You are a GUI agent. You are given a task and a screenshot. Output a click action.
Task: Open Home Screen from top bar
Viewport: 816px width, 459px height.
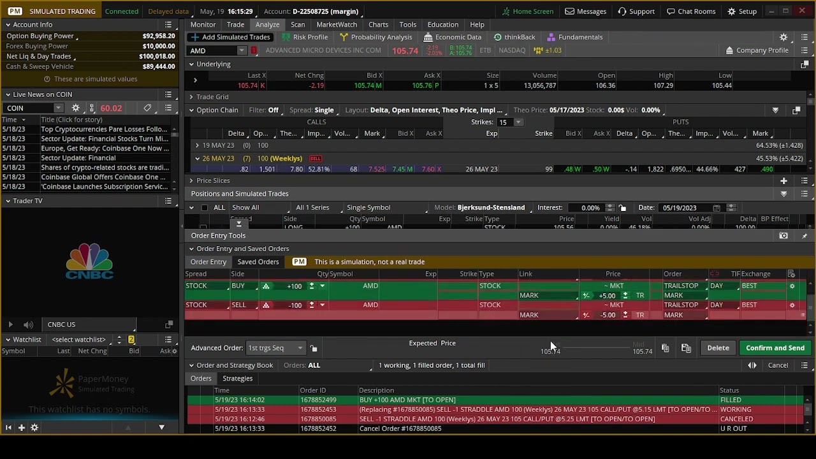(527, 11)
